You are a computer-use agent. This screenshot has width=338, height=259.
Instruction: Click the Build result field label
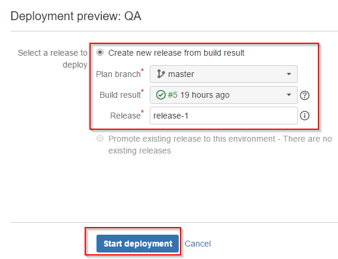coord(120,95)
